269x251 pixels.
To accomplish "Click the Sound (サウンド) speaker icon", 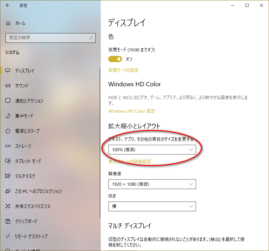I will tap(8, 86).
